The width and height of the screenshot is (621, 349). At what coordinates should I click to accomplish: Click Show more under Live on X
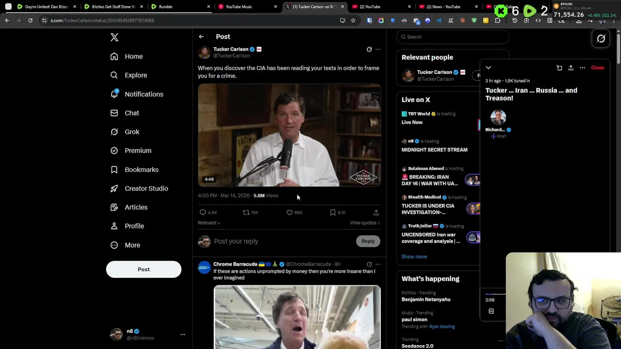pos(414,257)
